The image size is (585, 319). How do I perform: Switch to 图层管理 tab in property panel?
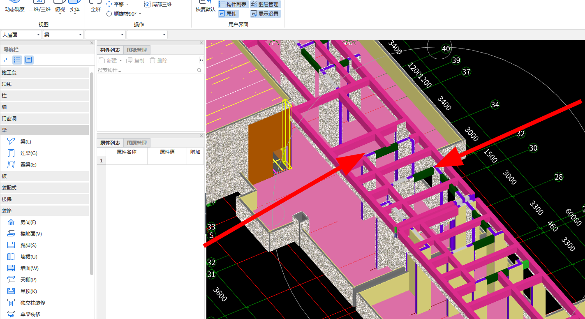137,143
